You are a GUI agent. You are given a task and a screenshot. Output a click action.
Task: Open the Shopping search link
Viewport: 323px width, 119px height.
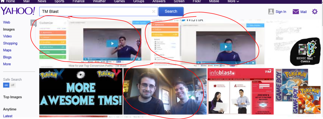pos(10,43)
